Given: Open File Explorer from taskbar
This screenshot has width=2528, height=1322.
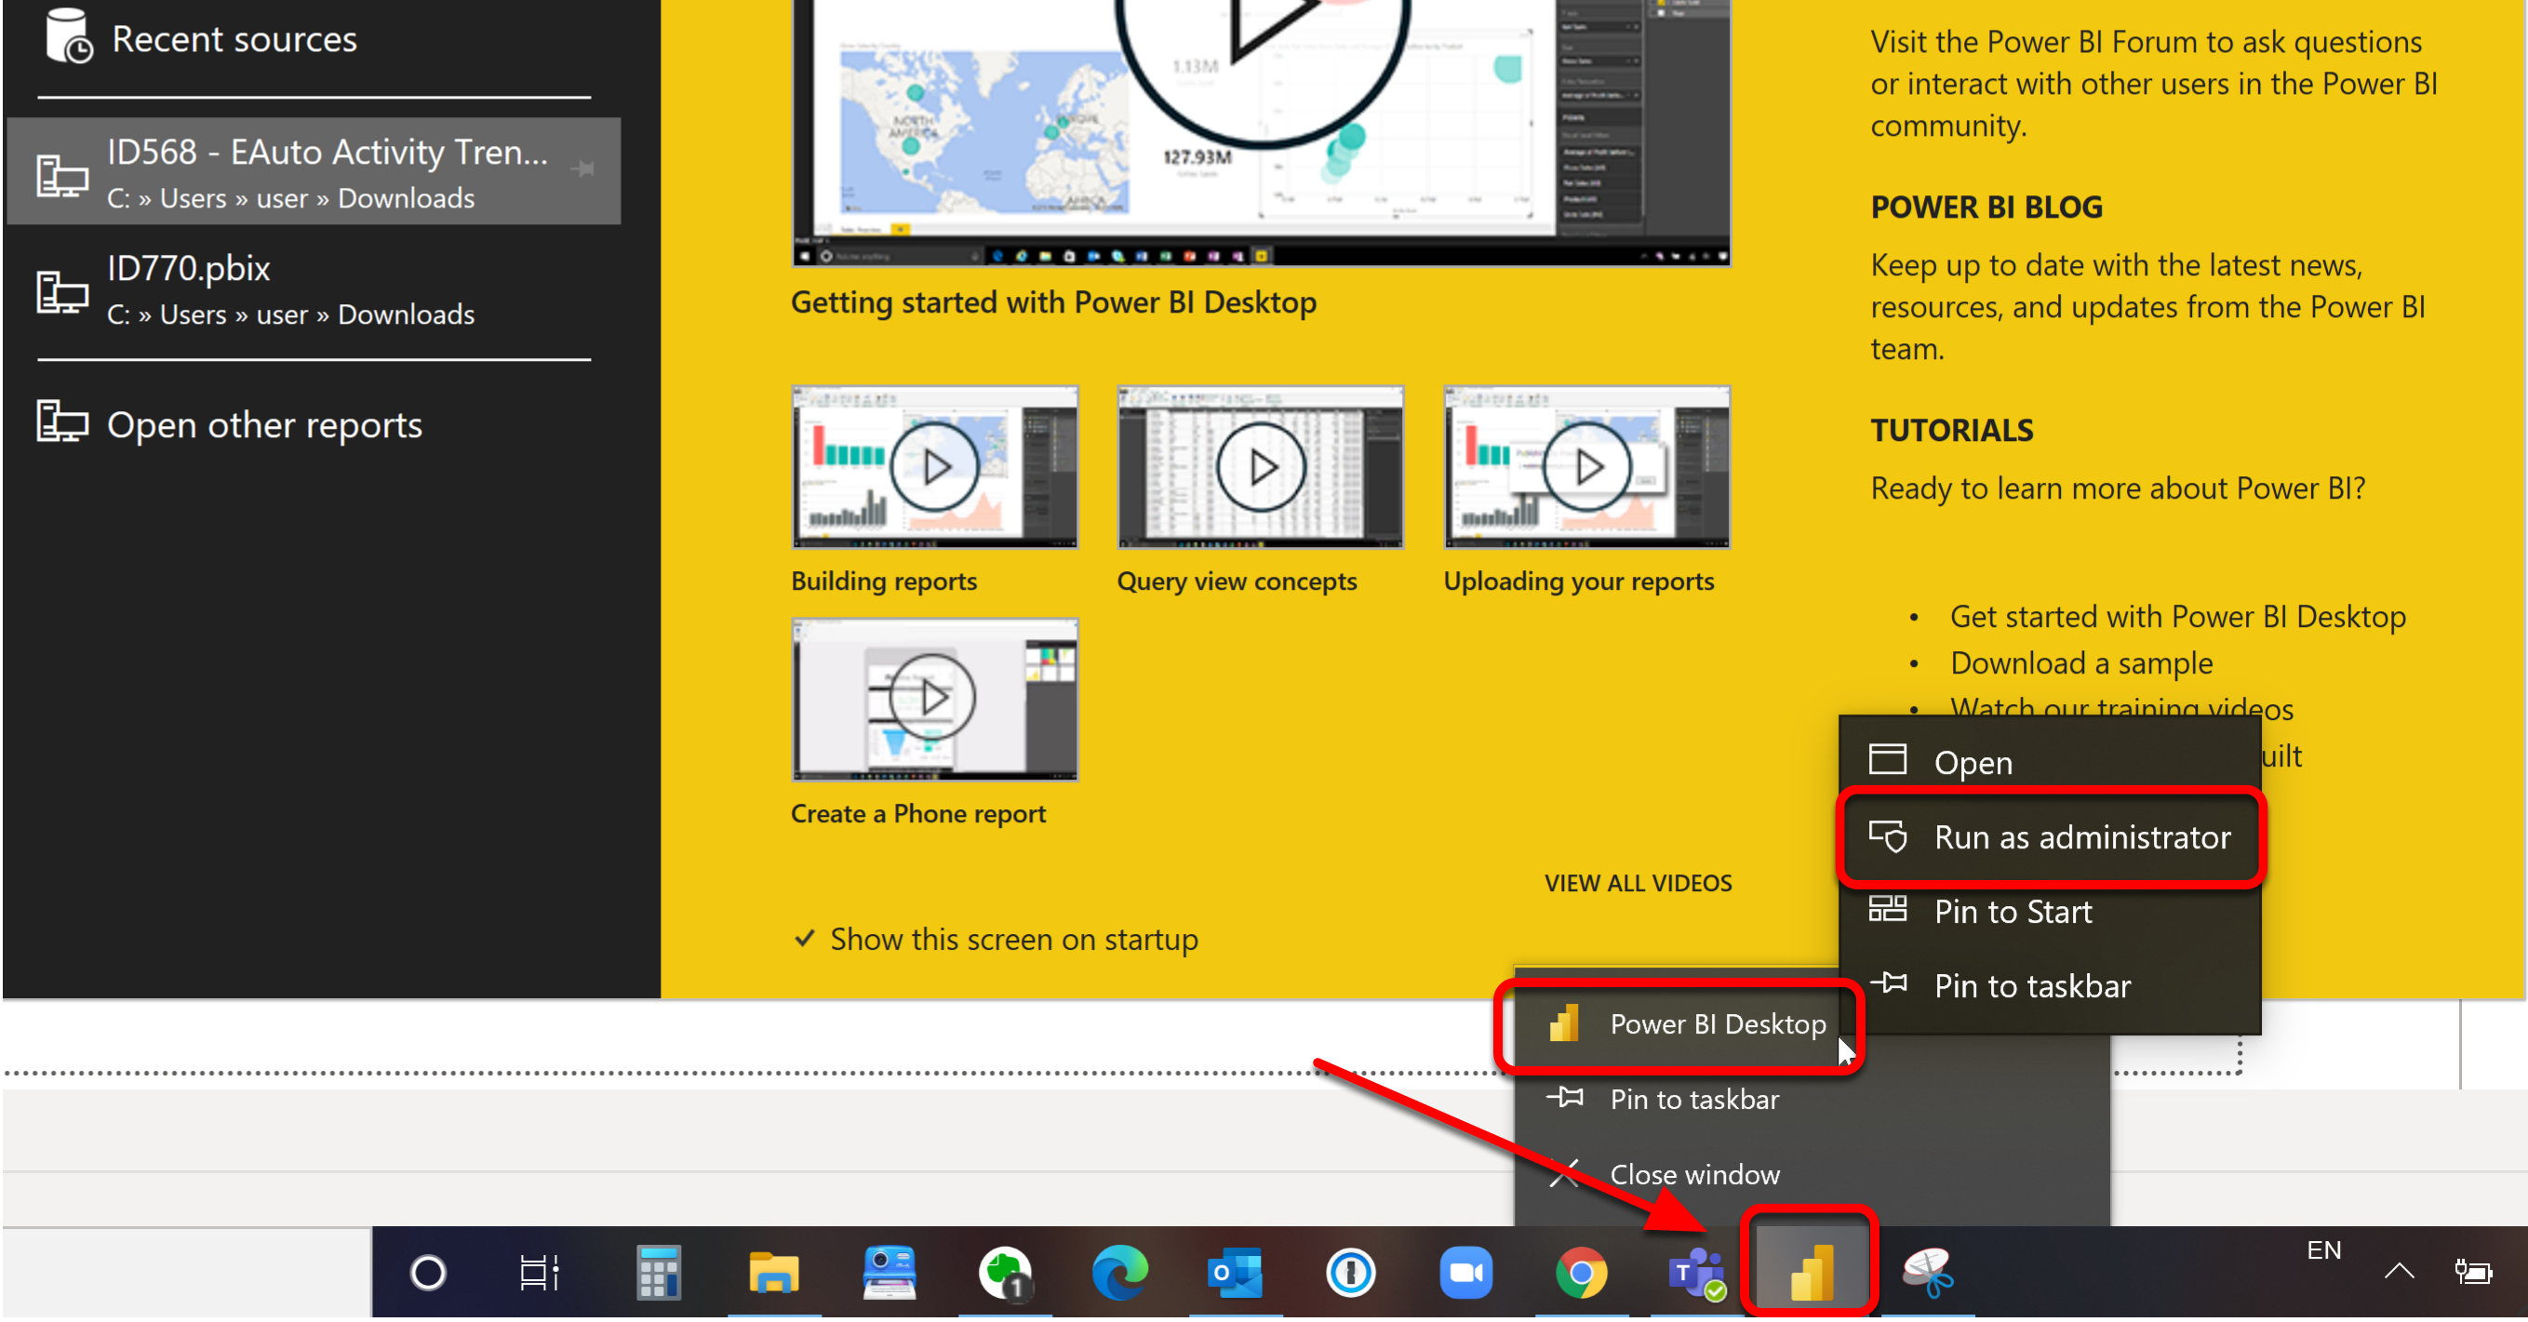Looking at the screenshot, I should [773, 1273].
